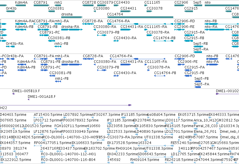Select EST LD23058.3prime
Viewport: 239px width, 164px height.
(108, 129)
